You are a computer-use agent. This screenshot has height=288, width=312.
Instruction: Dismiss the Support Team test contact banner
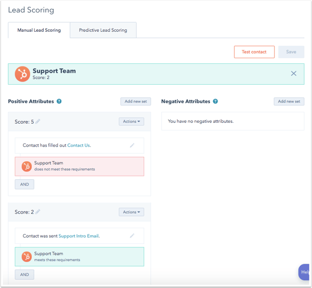click(x=293, y=74)
